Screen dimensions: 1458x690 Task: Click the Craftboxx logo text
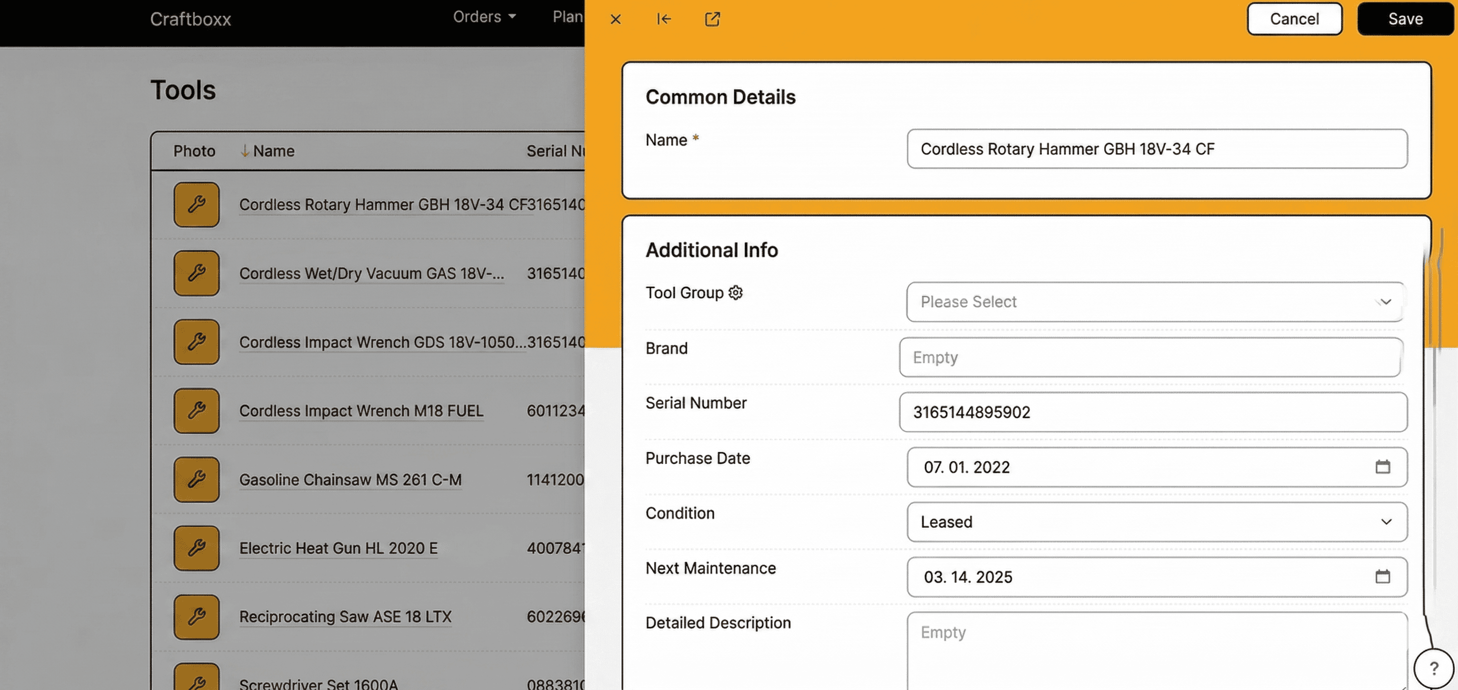point(190,19)
